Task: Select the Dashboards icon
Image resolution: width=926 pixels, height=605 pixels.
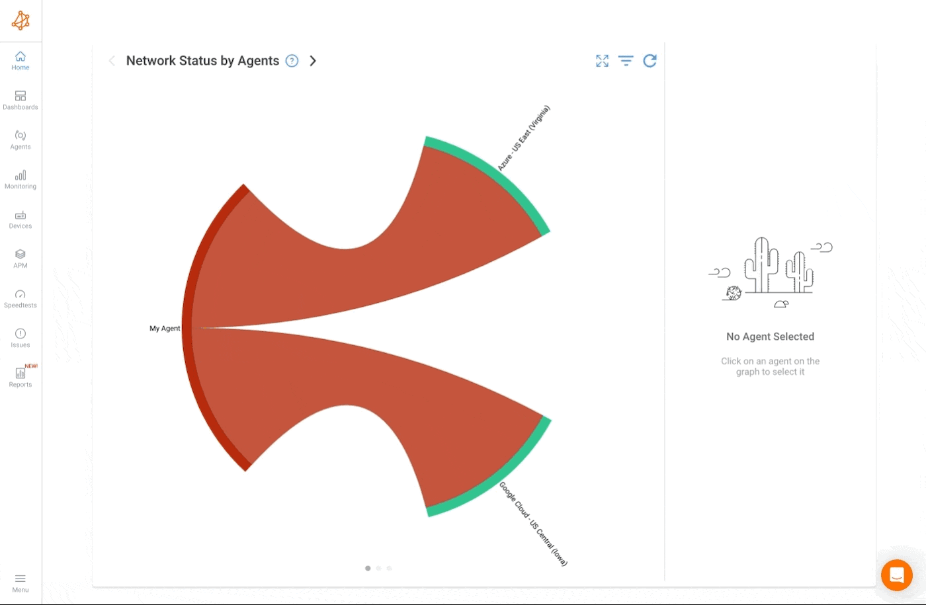Action: 20,100
